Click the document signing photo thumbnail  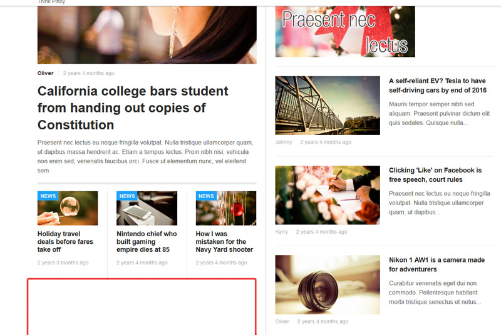[328, 195]
